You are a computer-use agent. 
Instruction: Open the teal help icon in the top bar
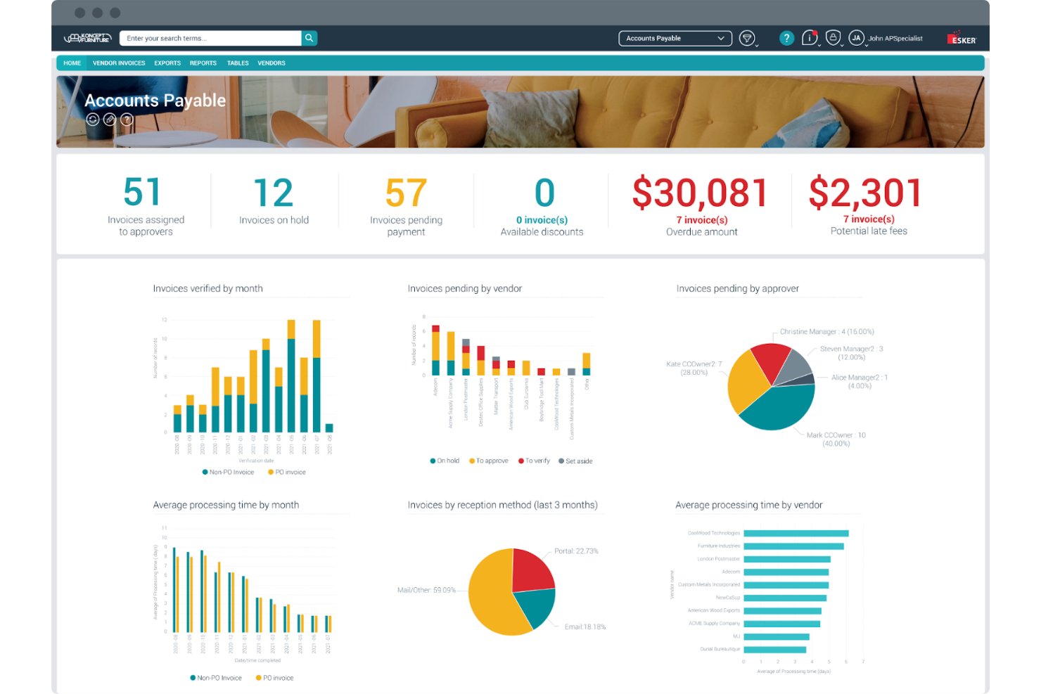[x=786, y=38]
